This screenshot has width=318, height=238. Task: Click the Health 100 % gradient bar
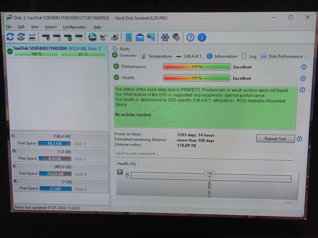coord(196,78)
